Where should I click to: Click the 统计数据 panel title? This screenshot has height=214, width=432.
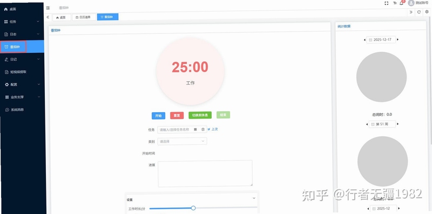344,26
